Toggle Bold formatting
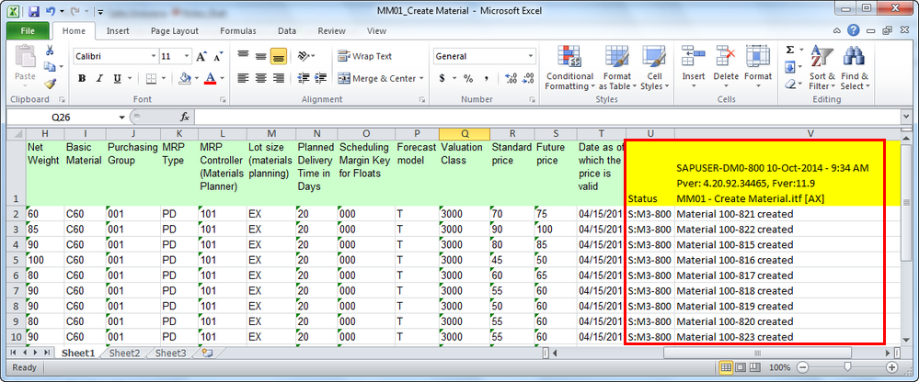This screenshot has width=919, height=382. (x=82, y=79)
